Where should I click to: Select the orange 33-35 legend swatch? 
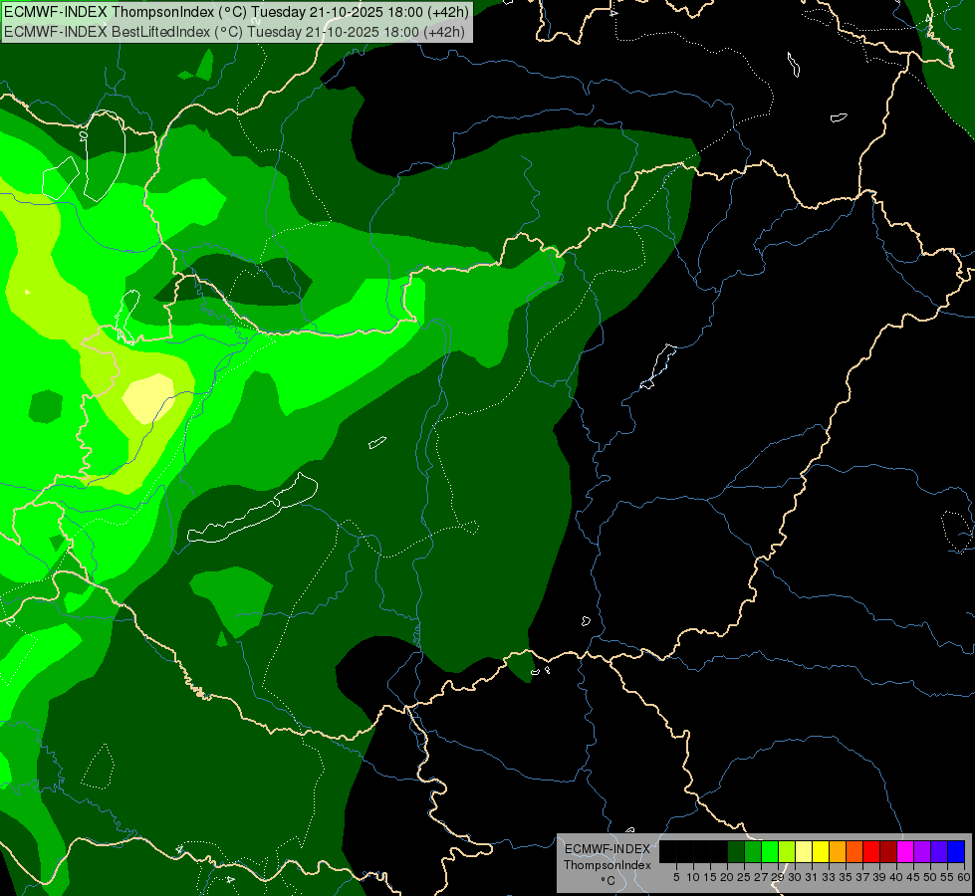pyautogui.click(x=838, y=851)
